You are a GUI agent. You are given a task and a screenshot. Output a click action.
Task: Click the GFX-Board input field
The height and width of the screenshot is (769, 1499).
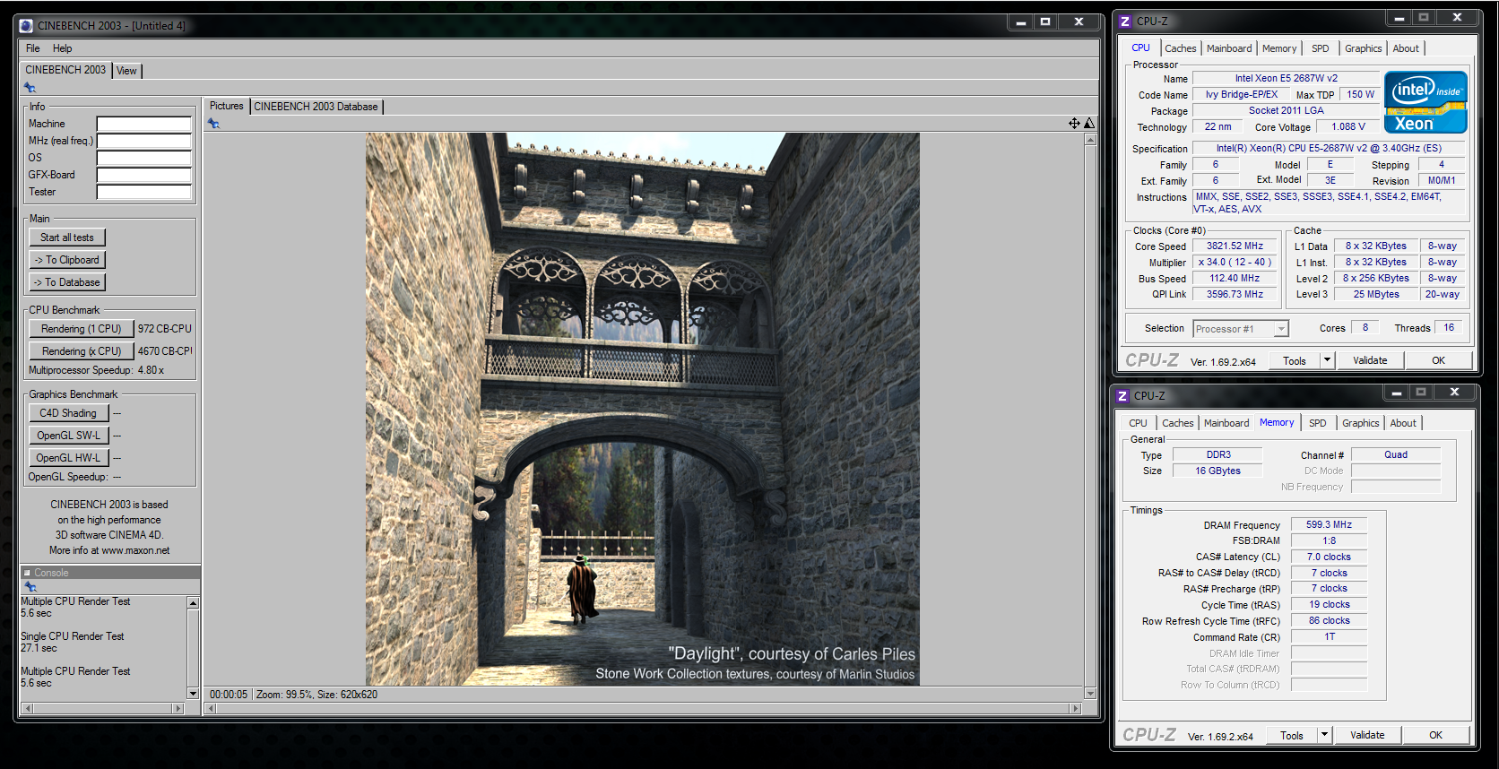click(x=144, y=175)
